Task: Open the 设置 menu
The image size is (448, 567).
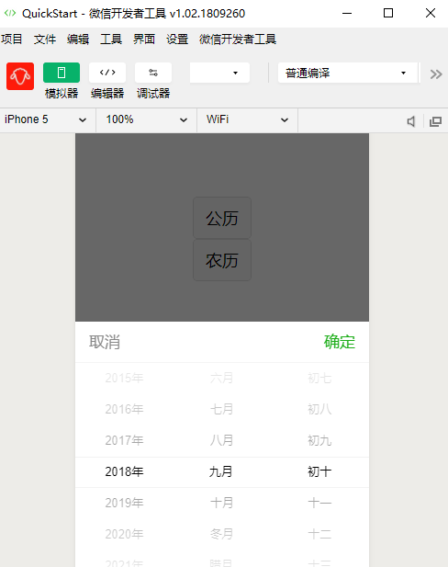Action: (177, 39)
